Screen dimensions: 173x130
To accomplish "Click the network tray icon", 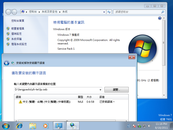I will coord(144,126).
